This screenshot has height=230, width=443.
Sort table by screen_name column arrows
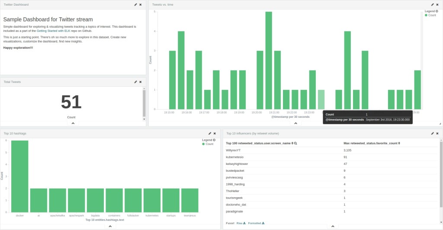click(x=292, y=143)
